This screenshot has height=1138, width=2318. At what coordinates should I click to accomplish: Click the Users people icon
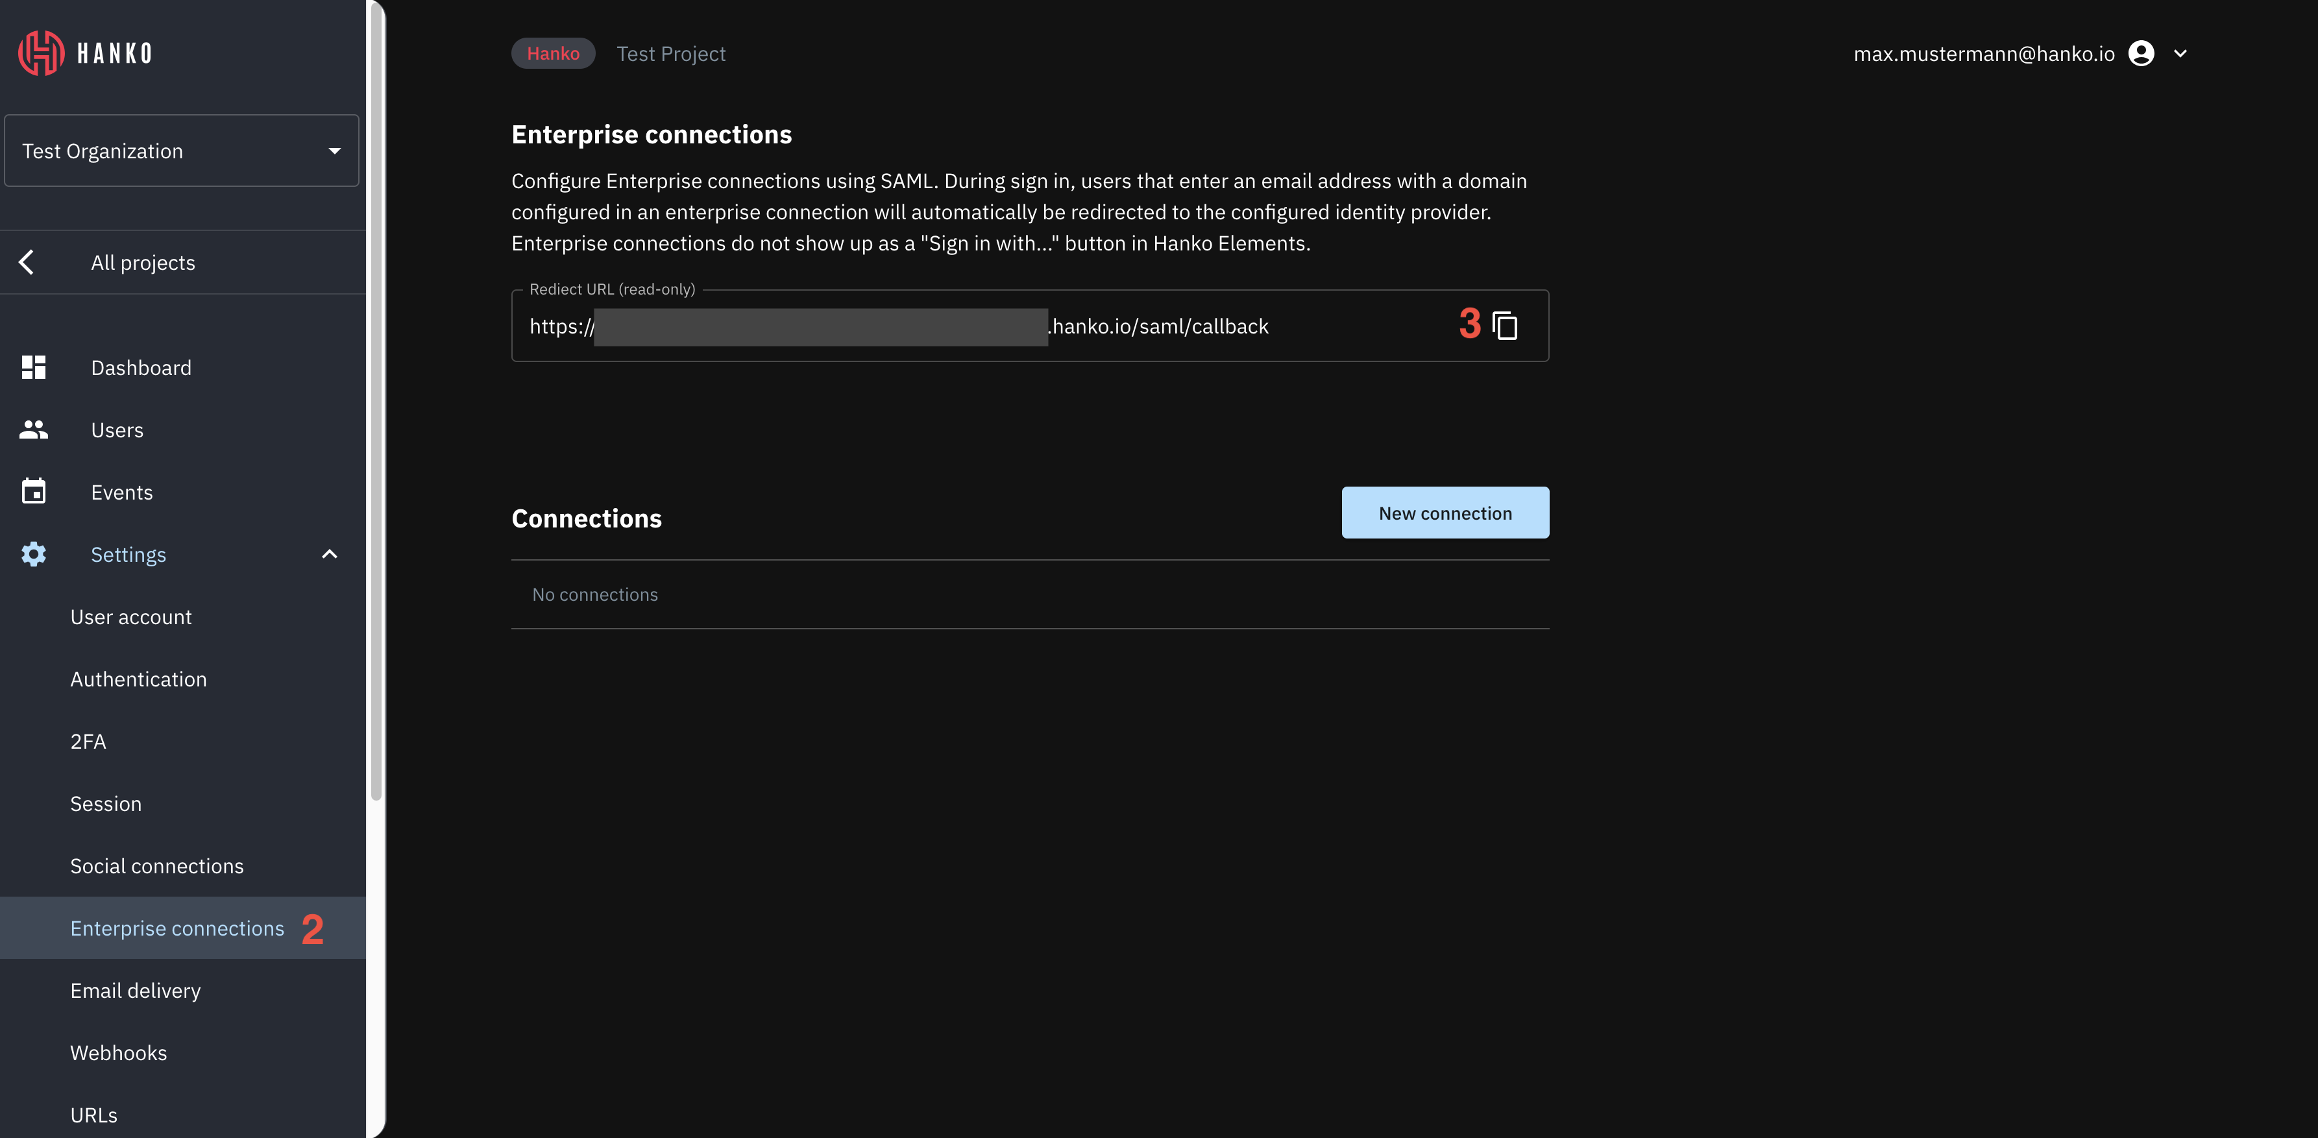(x=33, y=430)
